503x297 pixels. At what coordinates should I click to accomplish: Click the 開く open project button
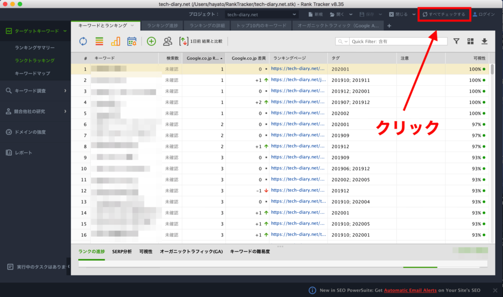pyautogui.click(x=337, y=14)
